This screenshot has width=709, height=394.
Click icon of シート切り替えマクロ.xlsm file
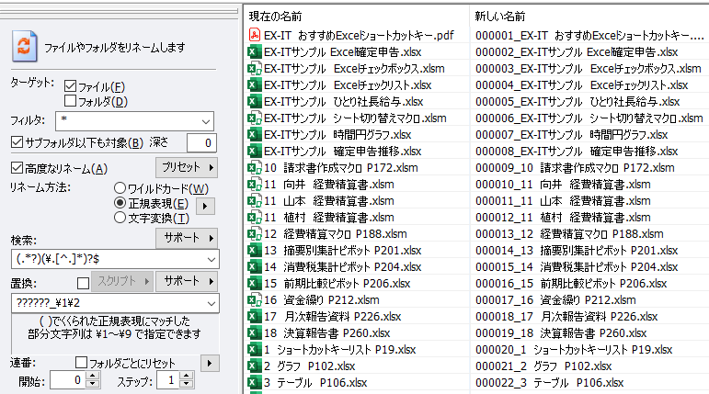255,118
